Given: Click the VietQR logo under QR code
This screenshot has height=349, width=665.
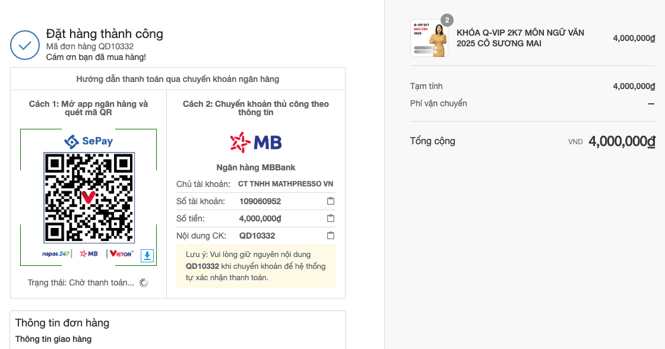Looking at the screenshot, I should (121, 253).
